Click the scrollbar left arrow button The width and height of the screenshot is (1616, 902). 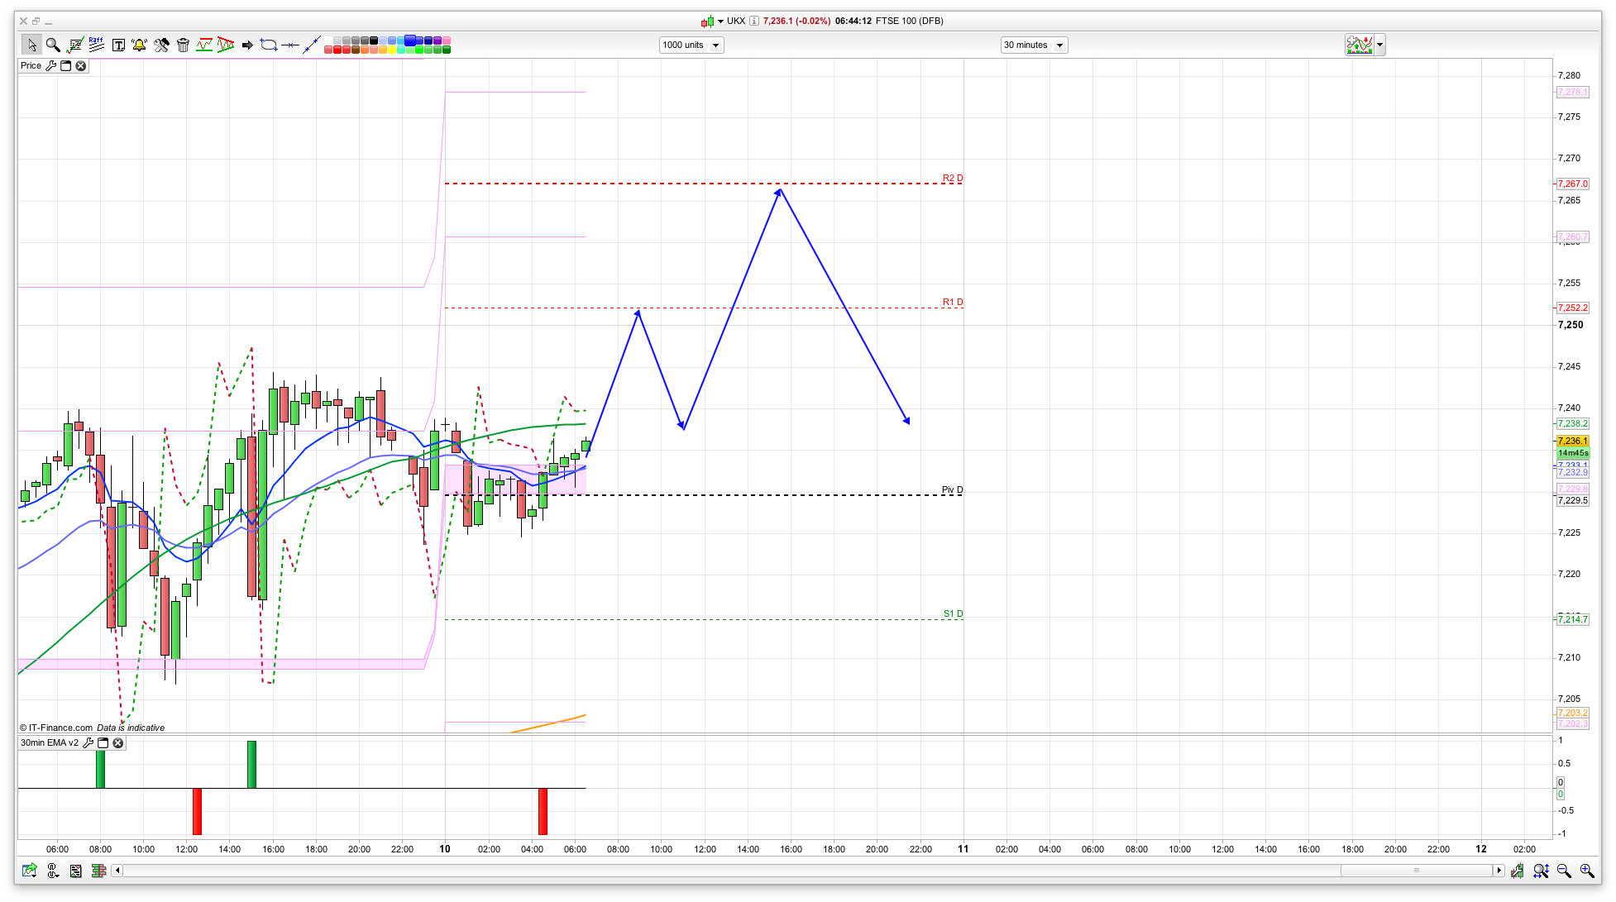pos(117,870)
